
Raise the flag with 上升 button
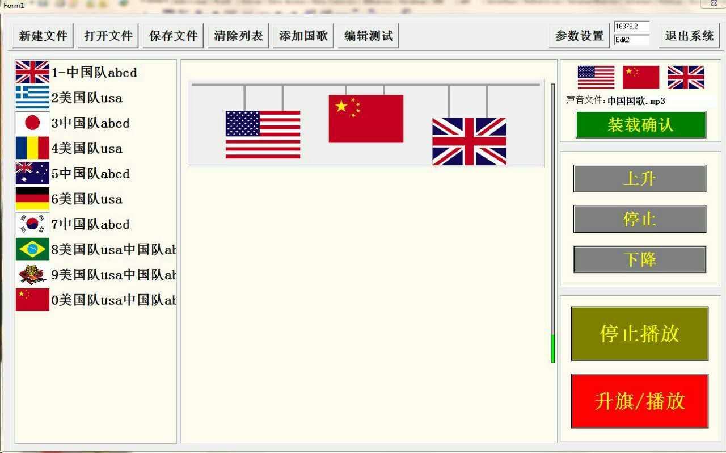[x=640, y=178]
